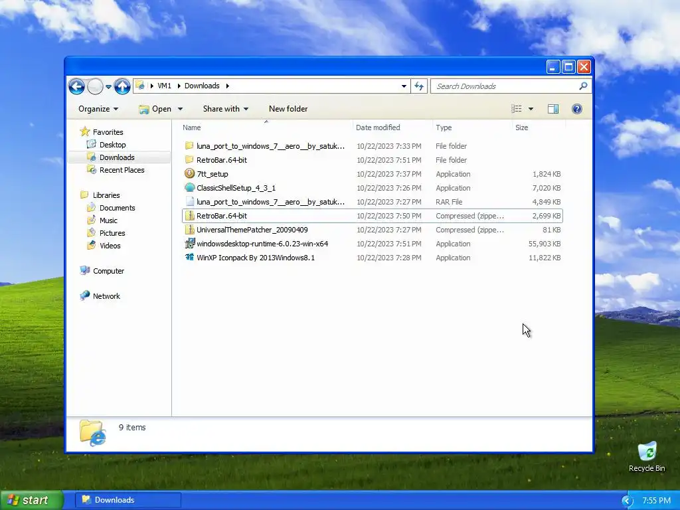Expand the arrow before the VM1 breadcrumb

pos(152,86)
